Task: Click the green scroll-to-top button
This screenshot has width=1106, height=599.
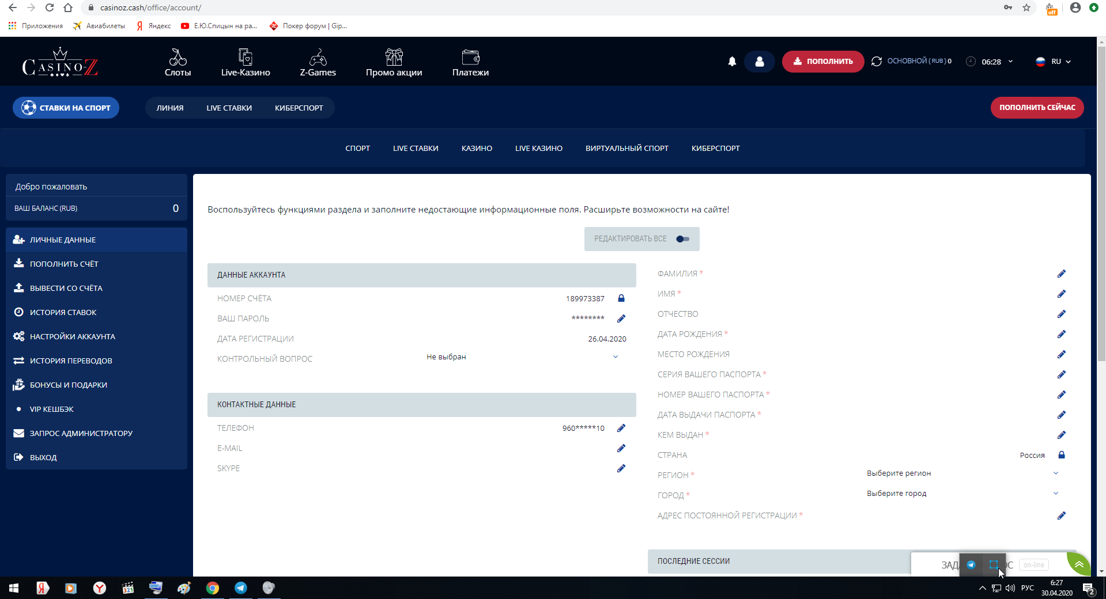Action: pos(1078,565)
